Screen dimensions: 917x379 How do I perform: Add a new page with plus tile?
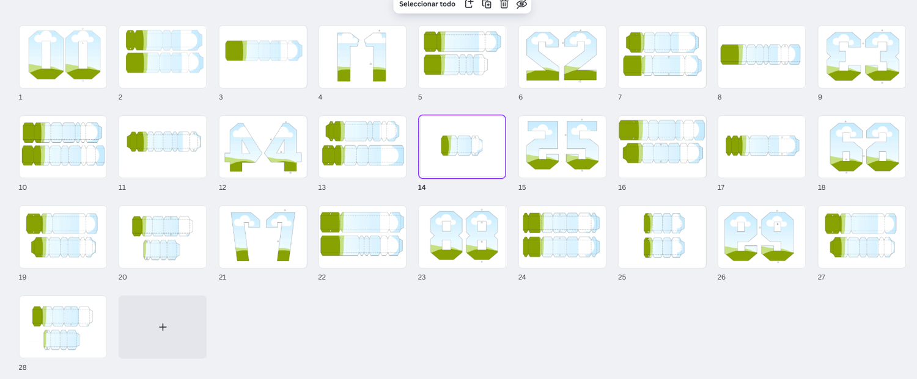click(163, 327)
